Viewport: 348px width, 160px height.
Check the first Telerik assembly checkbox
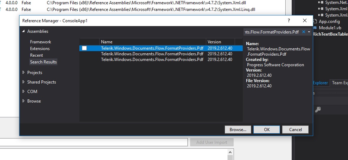[x=84, y=48]
